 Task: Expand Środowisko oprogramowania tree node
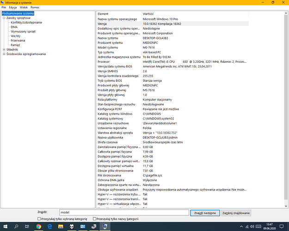[4, 54]
